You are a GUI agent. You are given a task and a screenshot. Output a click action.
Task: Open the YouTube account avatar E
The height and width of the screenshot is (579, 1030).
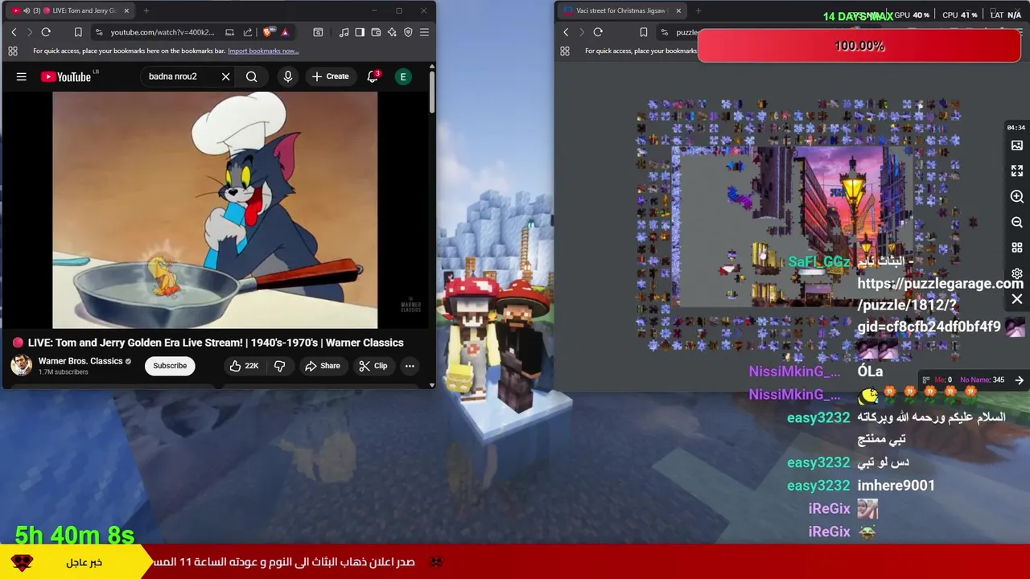[x=403, y=76]
